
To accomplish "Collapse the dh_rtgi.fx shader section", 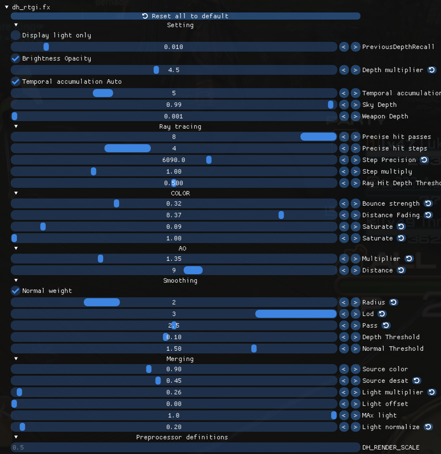I will click(x=7, y=7).
